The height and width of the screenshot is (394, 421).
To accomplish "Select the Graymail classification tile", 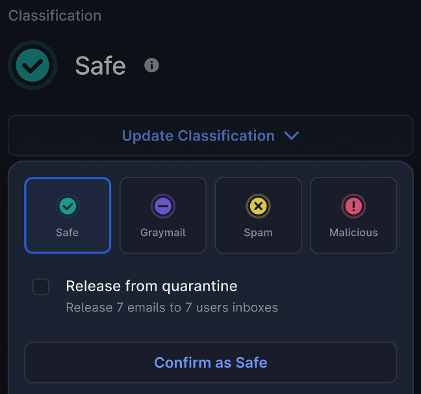I will 163,215.
